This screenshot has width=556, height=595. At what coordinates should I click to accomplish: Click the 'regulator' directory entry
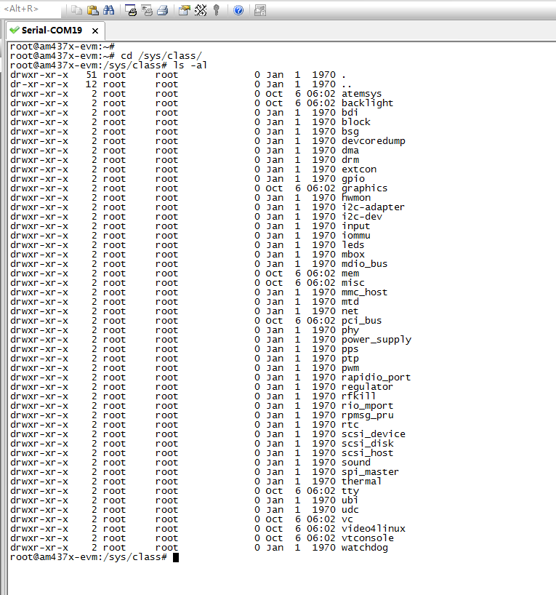click(x=367, y=387)
